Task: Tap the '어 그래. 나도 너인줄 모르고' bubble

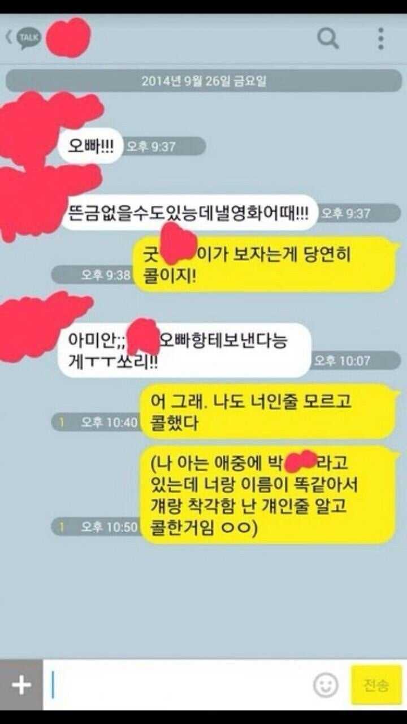Action: [x=269, y=411]
